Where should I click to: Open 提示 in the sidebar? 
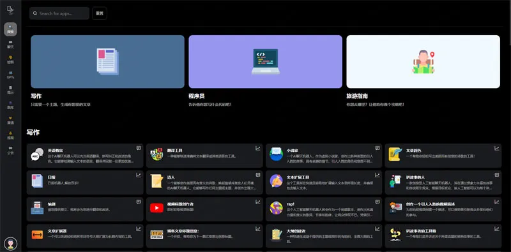(10, 90)
